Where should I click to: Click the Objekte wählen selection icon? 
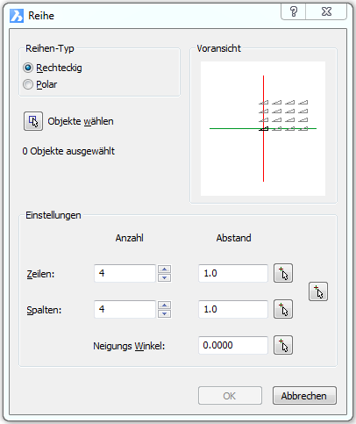pos(33,121)
